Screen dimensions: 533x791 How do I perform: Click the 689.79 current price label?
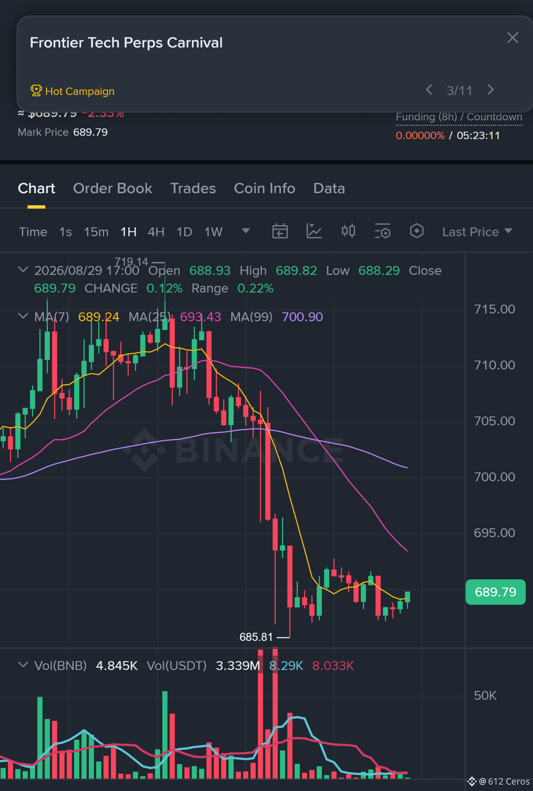coord(496,592)
